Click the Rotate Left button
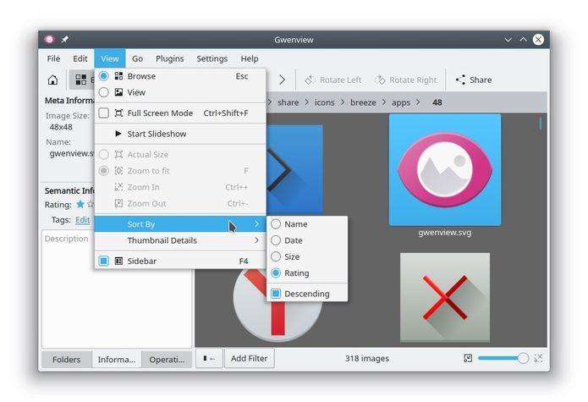The width and height of the screenshot is (588, 402). coord(332,80)
